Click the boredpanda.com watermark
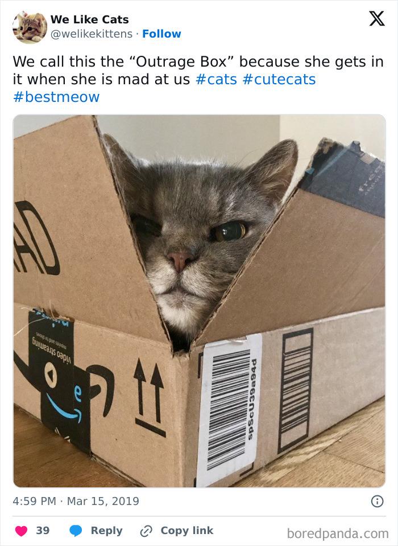Image resolution: width=398 pixels, height=546 pixels. (x=338, y=533)
